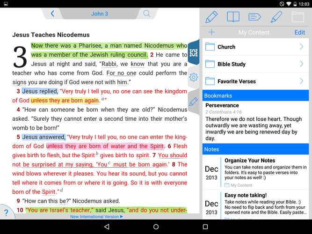Tap footnote a after born again
312x234 pixels.
point(103,99)
